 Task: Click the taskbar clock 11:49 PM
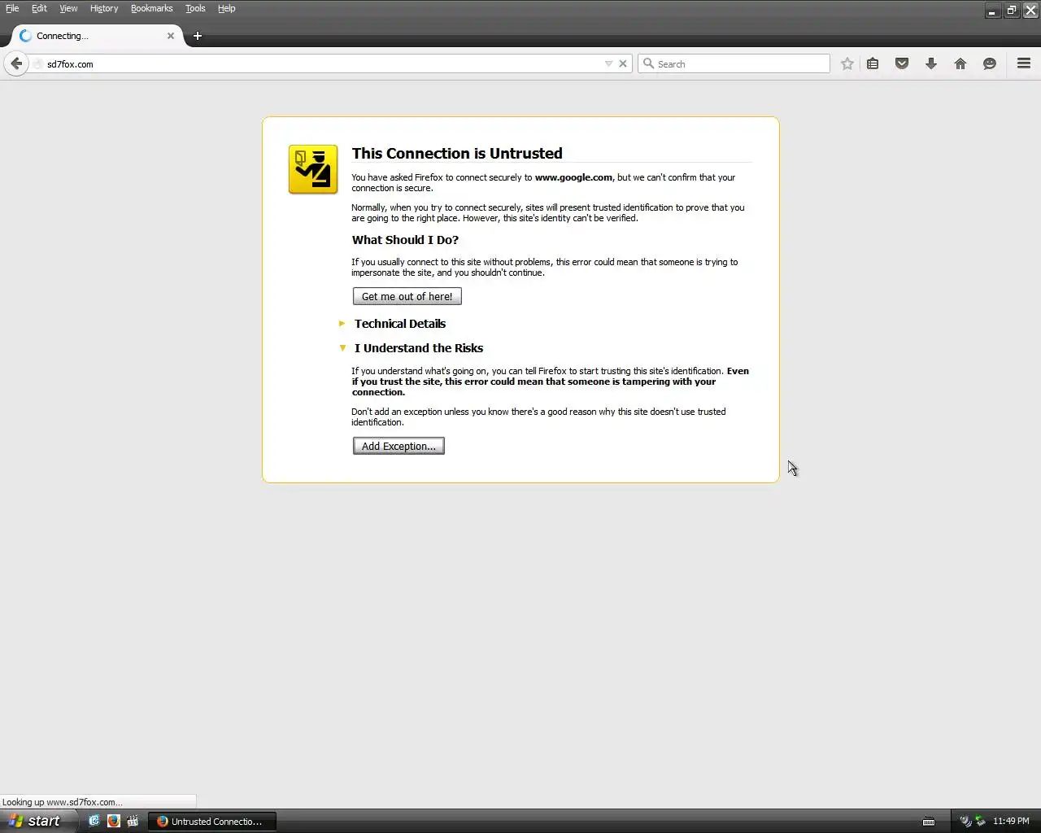tap(1011, 822)
